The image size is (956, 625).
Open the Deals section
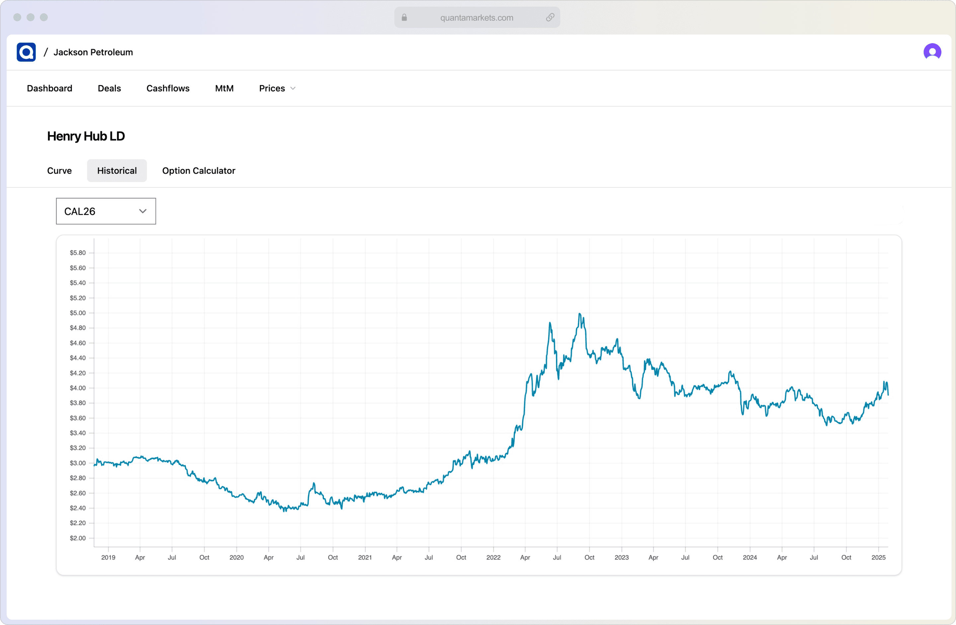click(x=109, y=88)
